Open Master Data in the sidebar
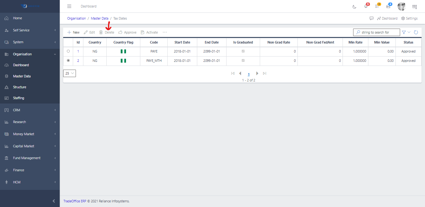This screenshot has width=425, height=207. pyautogui.click(x=22, y=76)
